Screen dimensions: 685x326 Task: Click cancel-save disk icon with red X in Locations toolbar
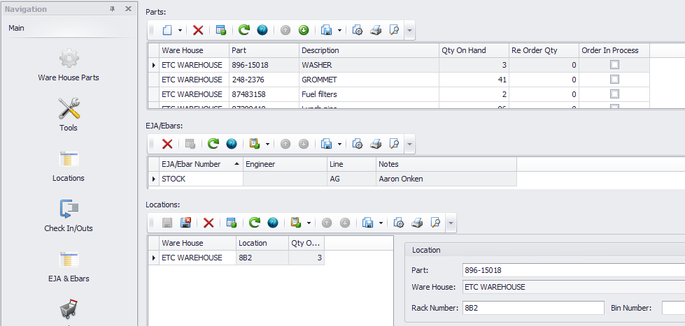(x=185, y=223)
